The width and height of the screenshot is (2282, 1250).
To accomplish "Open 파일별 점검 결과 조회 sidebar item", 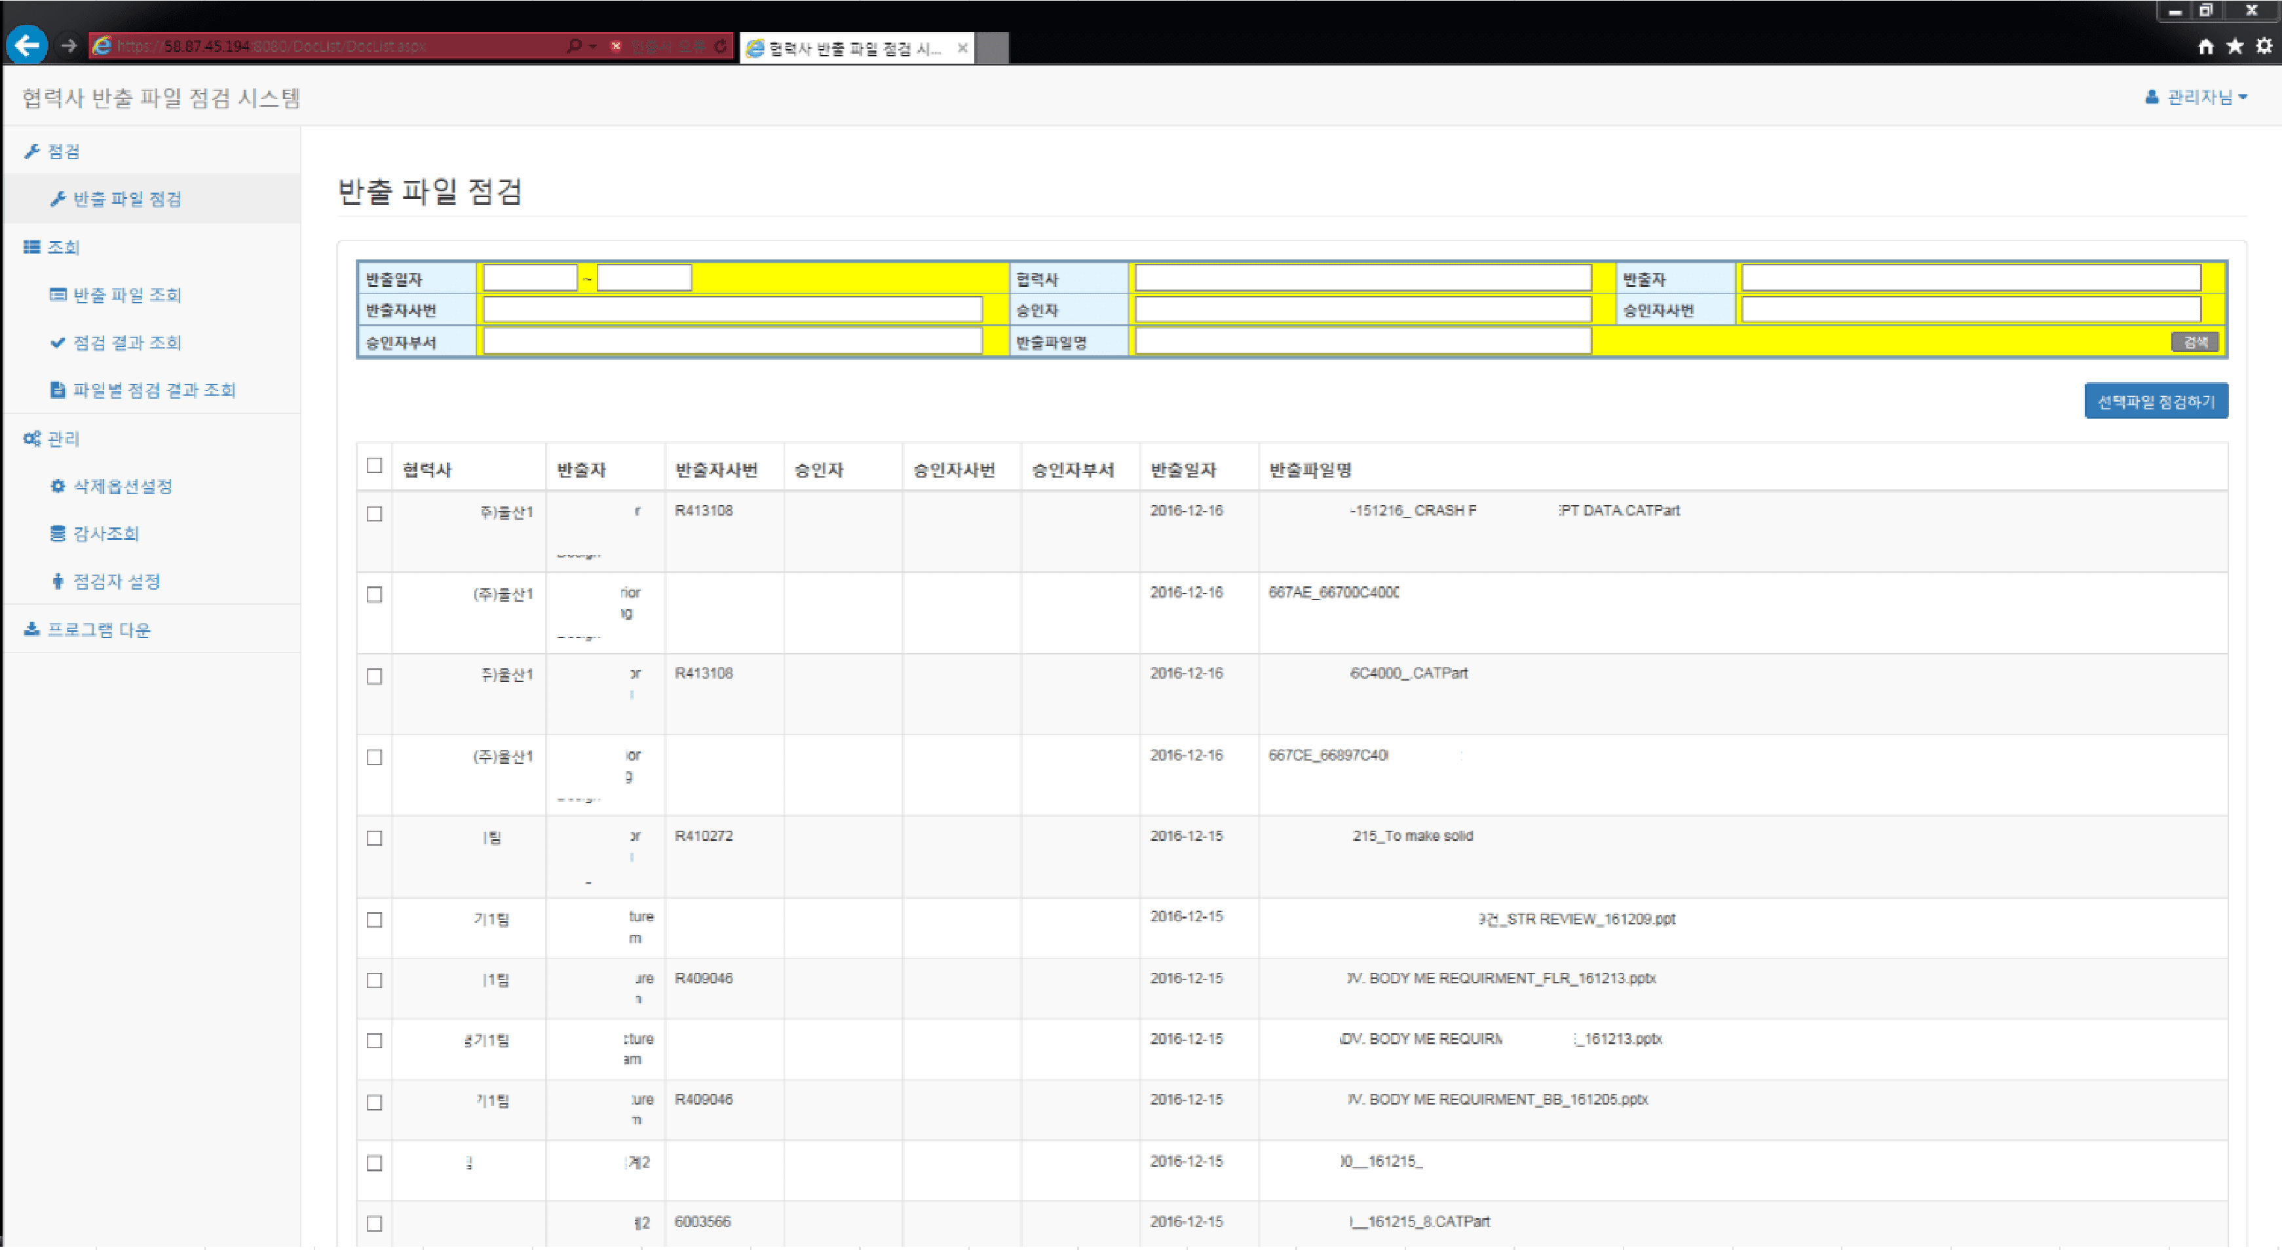I will [143, 390].
